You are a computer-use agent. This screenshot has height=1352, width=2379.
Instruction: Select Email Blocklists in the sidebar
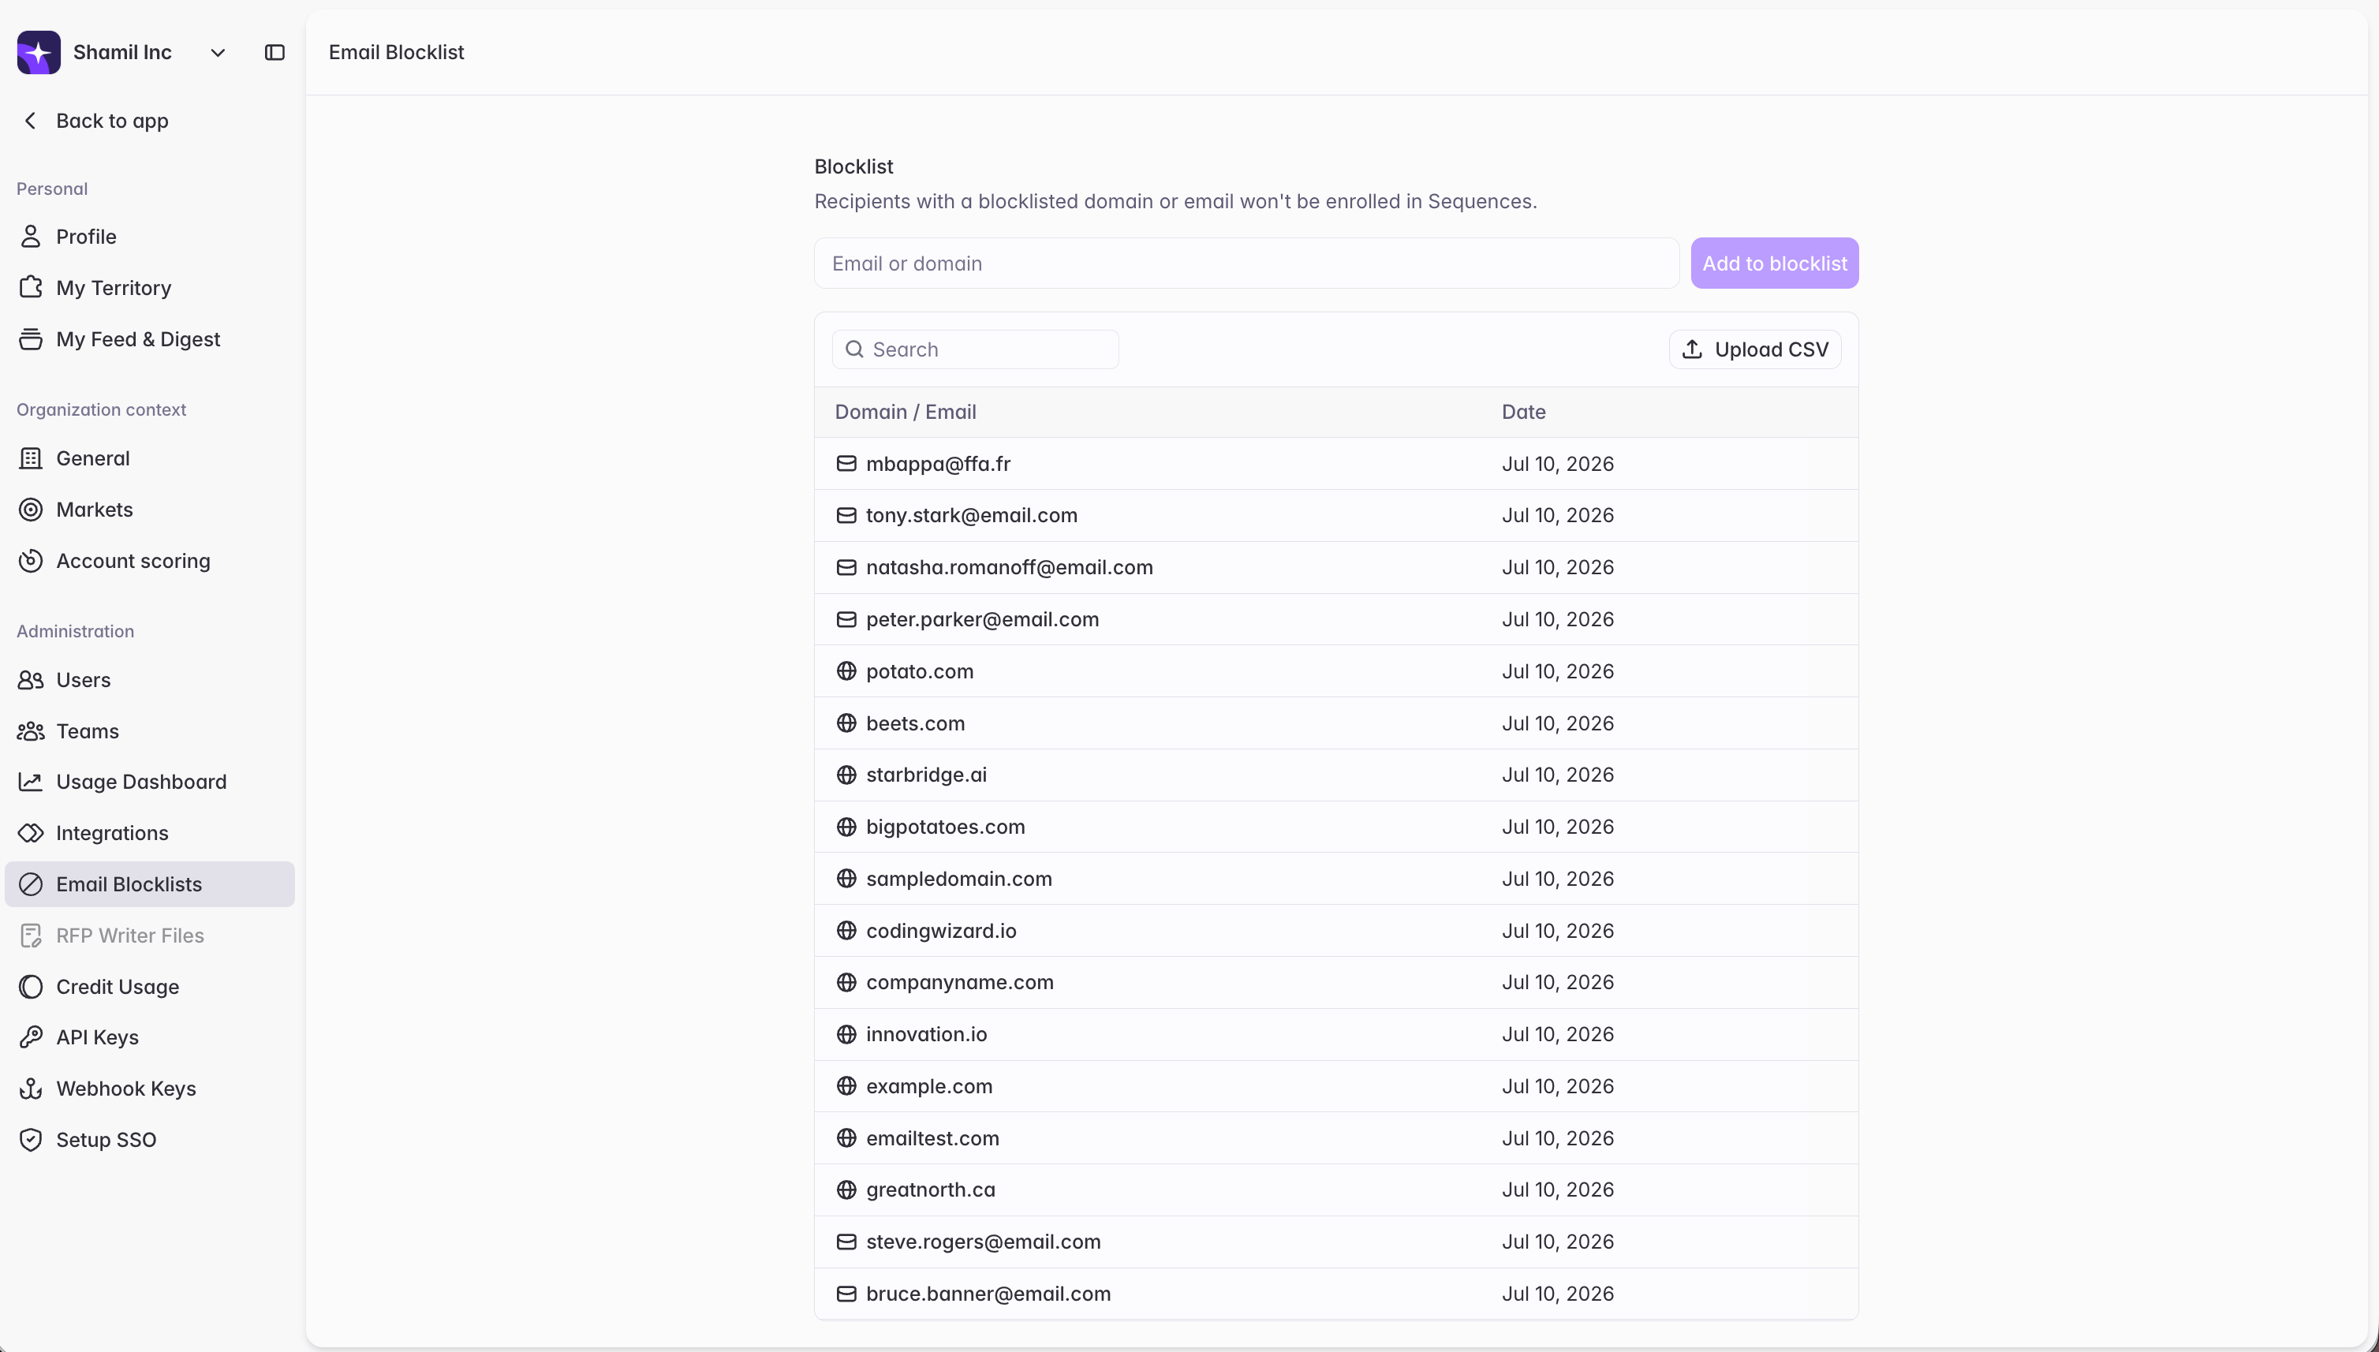[x=150, y=884]
